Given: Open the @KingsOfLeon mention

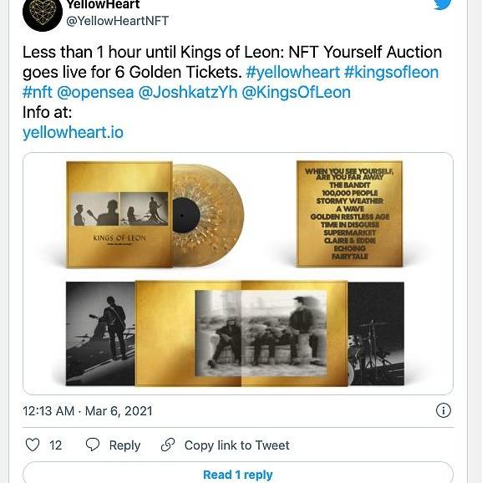Looking at the screenshot, I should coord(297,92).
